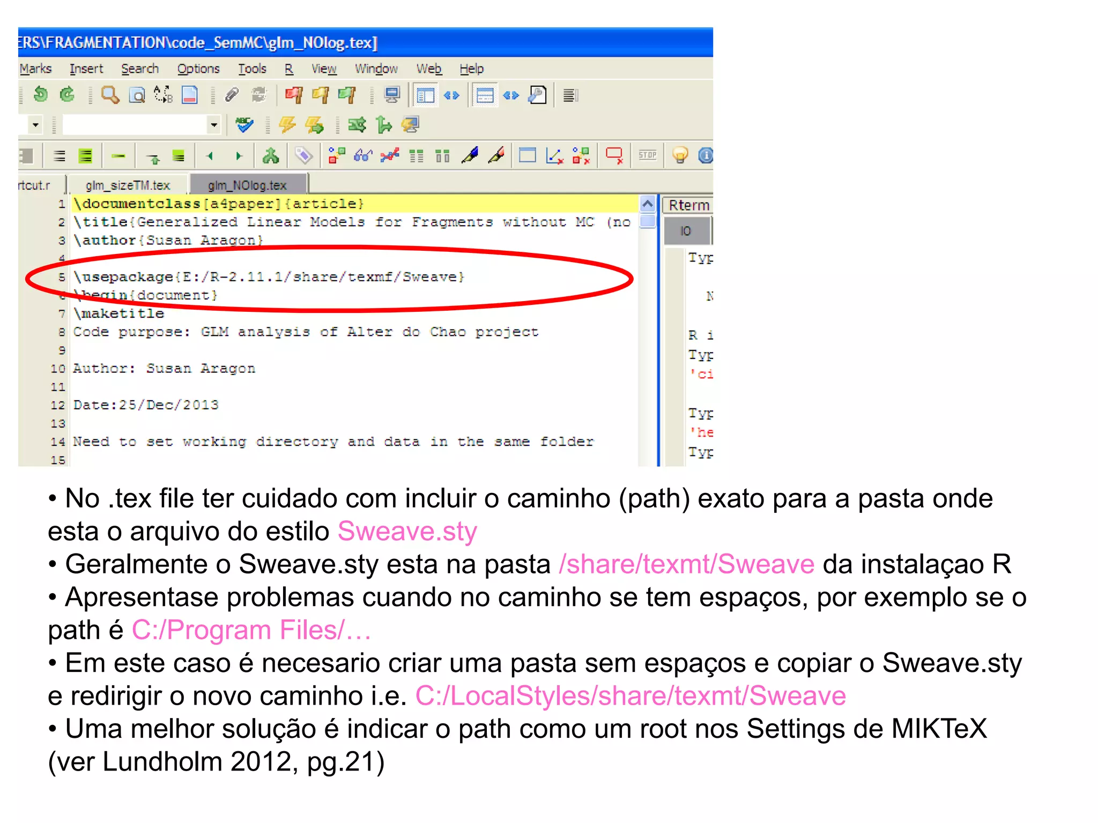Viewport: 1098px width, 823px height.
Task: Open the Search magnifier tool
Action: 110,95
